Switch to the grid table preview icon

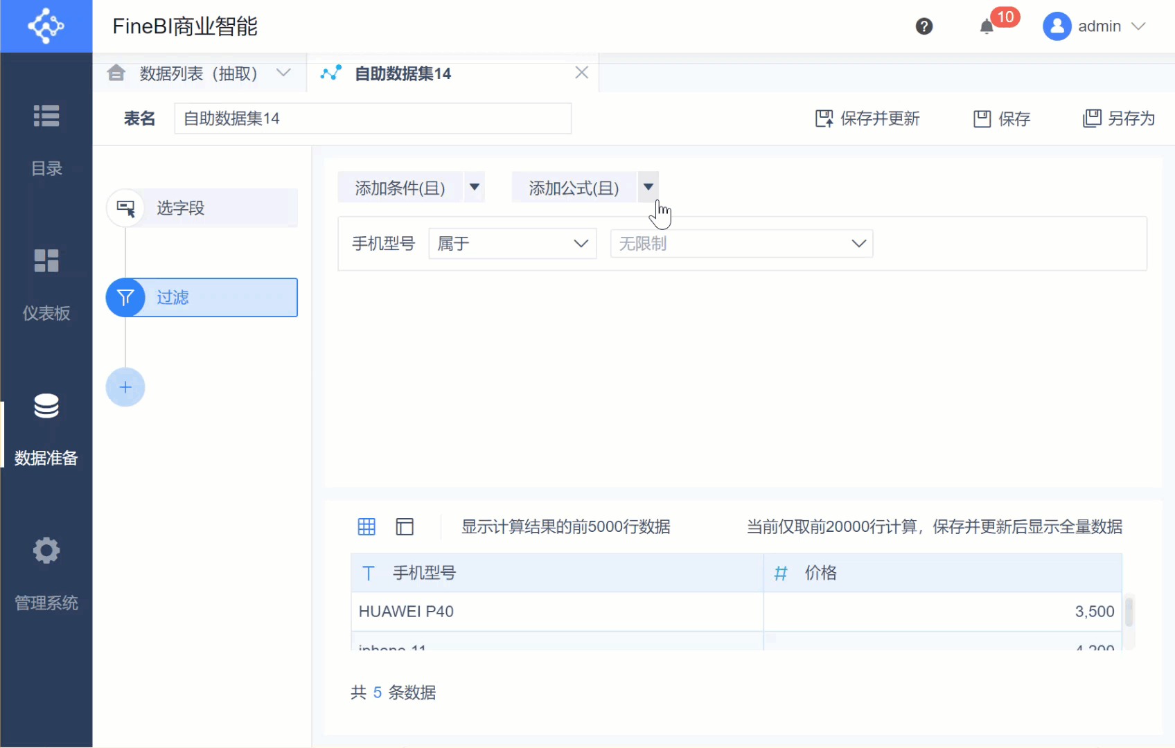click(x=366, y=527)
